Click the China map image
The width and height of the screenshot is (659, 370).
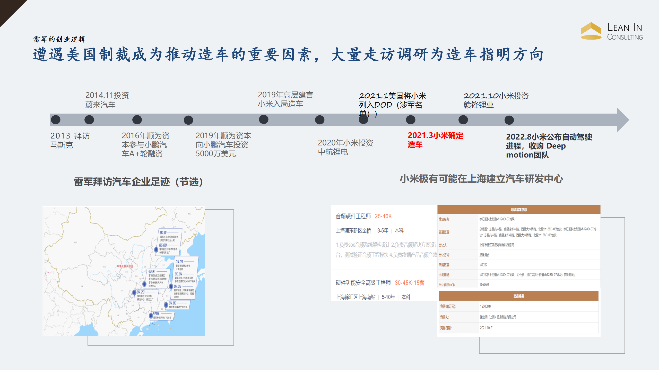[124, 271]
